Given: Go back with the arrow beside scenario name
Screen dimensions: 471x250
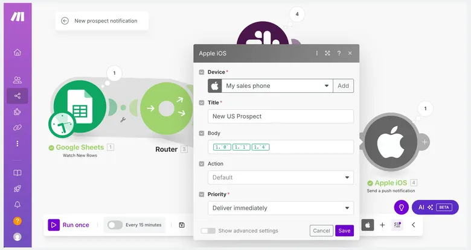Looking at the screenshot, I should pyautogui.click(x=65, y=20).
